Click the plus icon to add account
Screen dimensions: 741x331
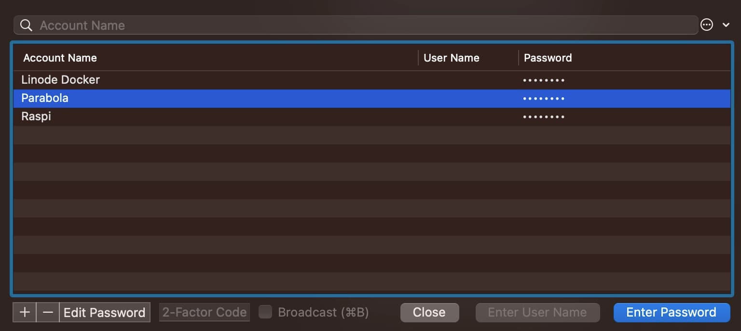[25, 312]
